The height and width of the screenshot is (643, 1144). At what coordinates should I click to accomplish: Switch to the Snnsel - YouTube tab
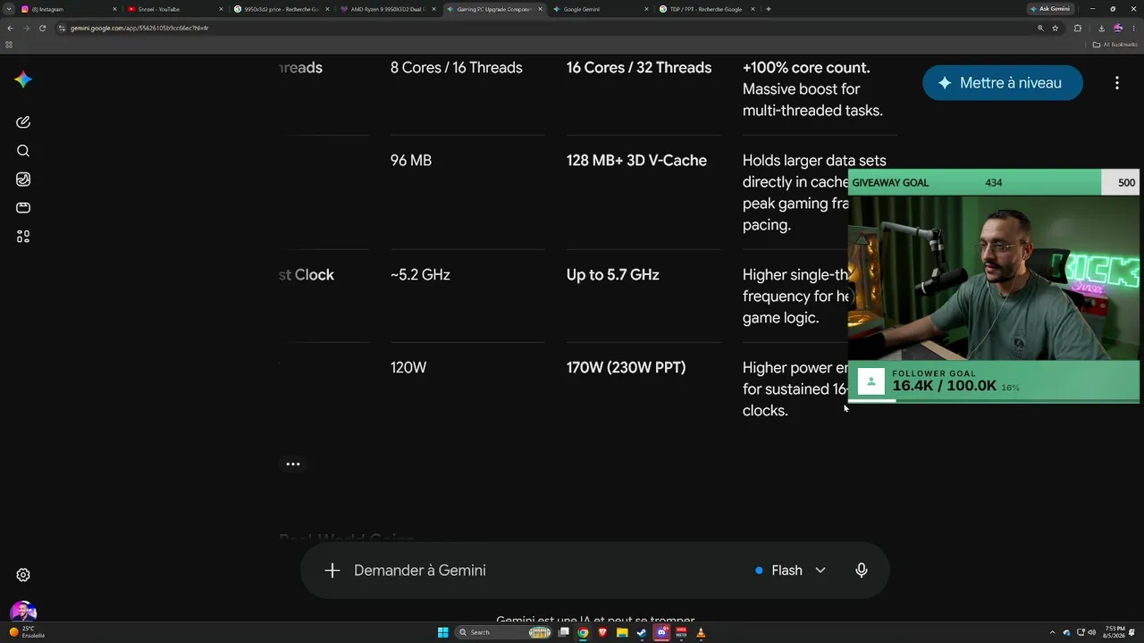[x=175, y=9]
